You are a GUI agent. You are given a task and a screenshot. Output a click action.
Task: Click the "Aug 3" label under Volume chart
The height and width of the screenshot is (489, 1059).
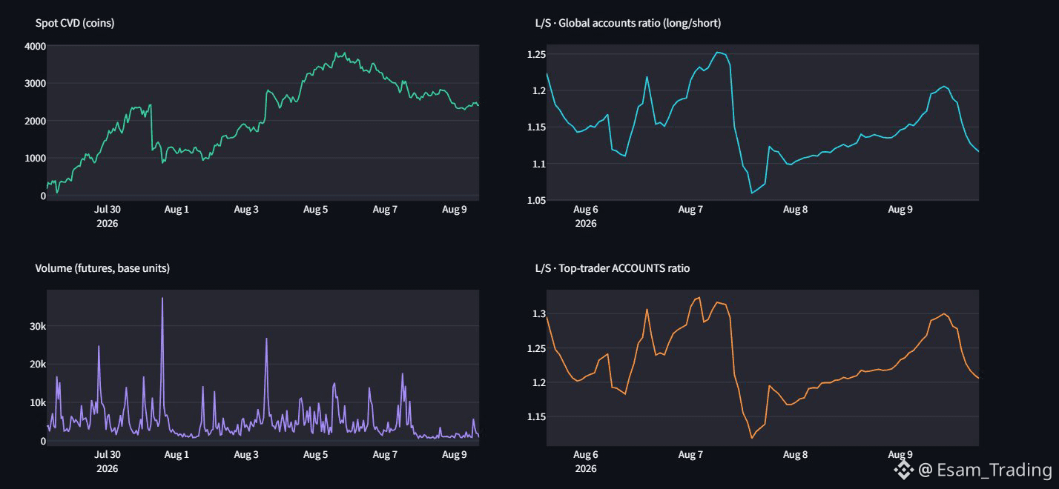pos(246,455)
